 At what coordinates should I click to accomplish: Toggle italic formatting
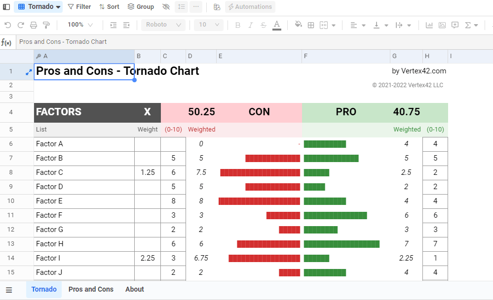point(251,25)
